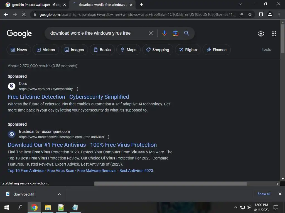Open Chrome side panel

pyautogui.click(x=261, y=14)
